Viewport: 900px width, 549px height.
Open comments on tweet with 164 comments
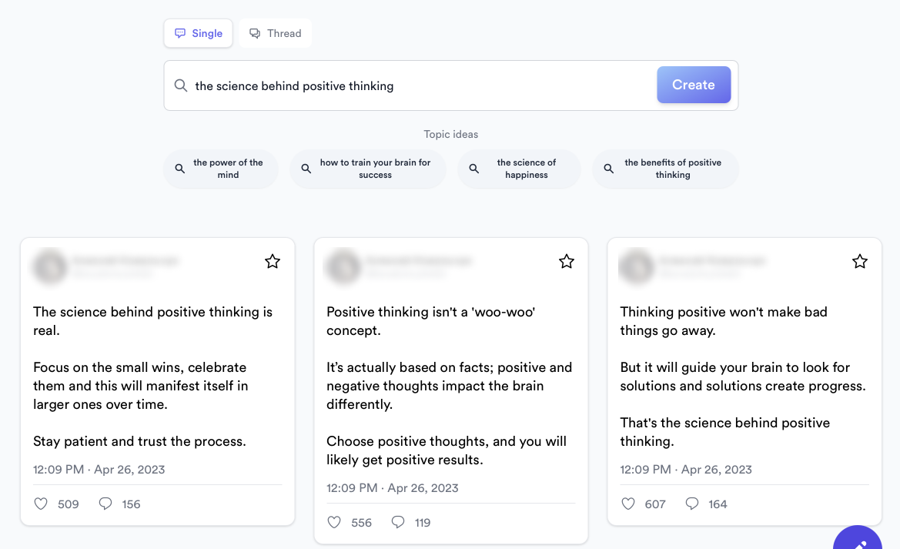tap(692, 504)
